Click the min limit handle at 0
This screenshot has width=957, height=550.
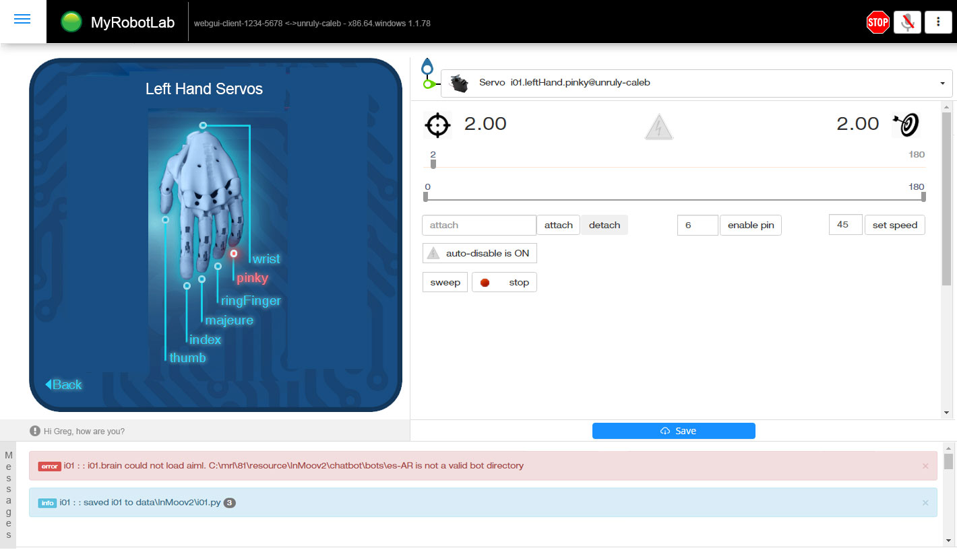(425, 197)
